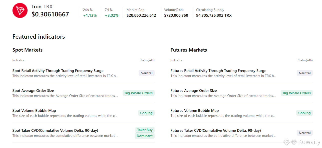Open the Spot Taker CVD indicator
Viewport: 322px width, 148px height.
55,131
